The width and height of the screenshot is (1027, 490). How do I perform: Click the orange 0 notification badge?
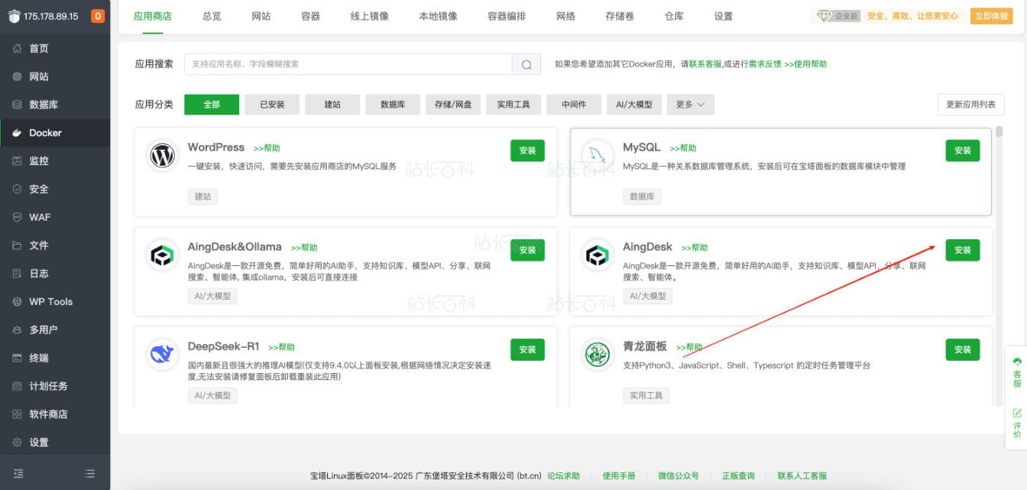click(98, 16)
